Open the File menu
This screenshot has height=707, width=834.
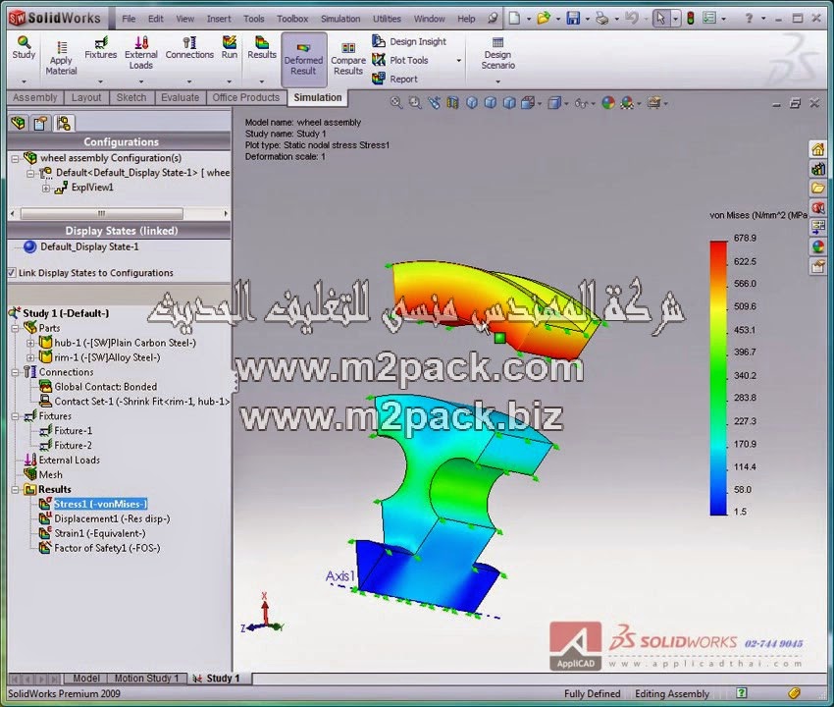(x=129, y=19)
